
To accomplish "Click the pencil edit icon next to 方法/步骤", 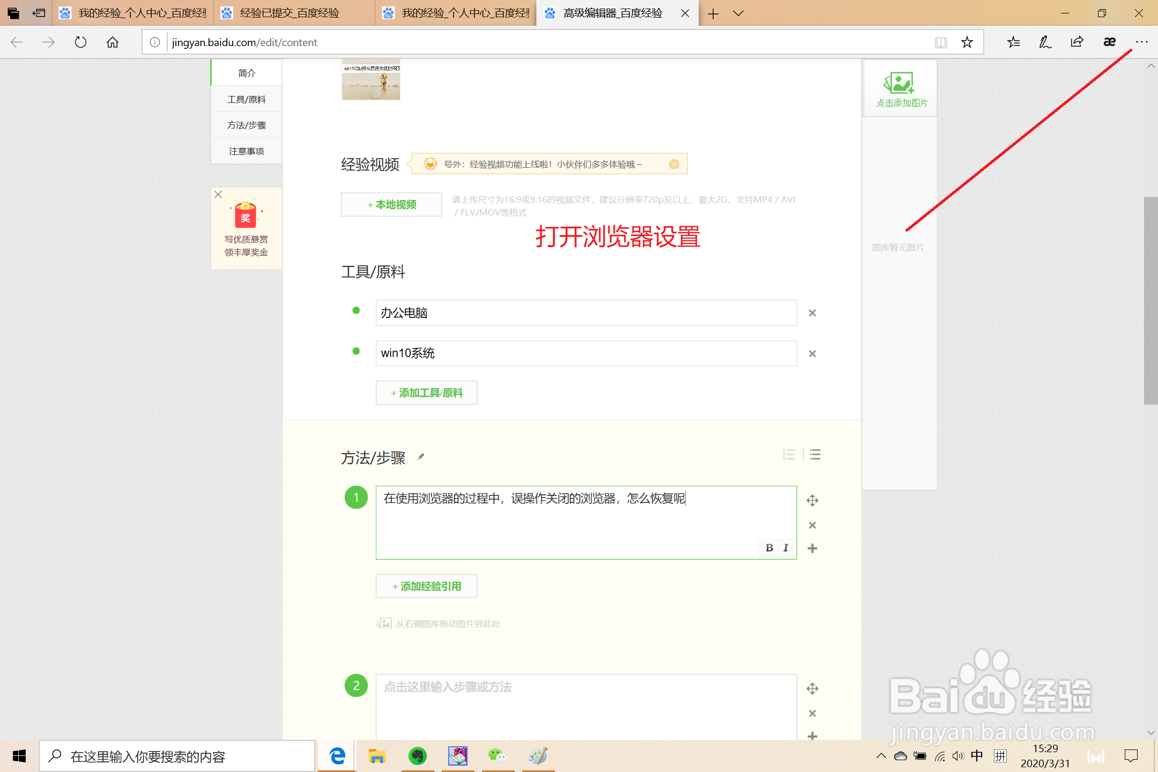I will [x=421, y=457].
